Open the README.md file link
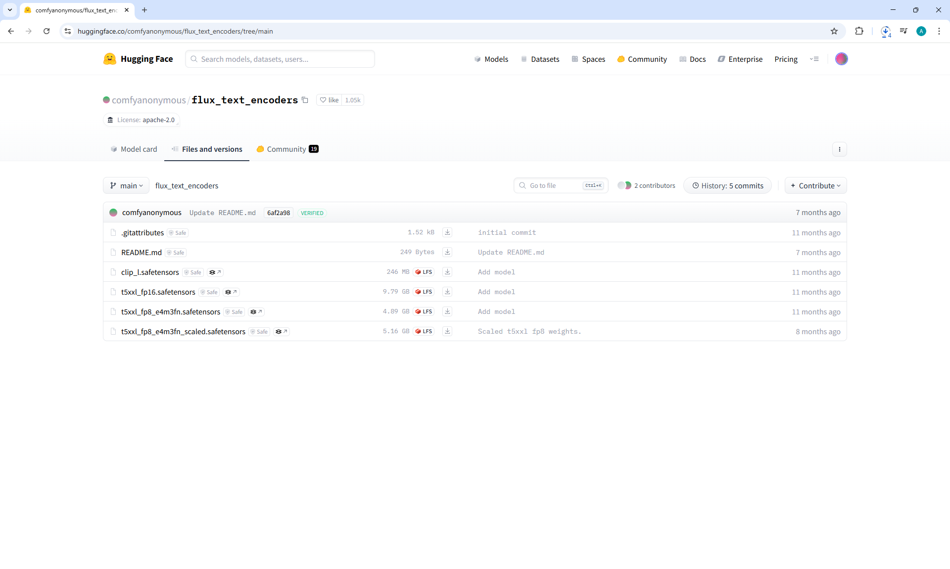 (x=142, y=253)
